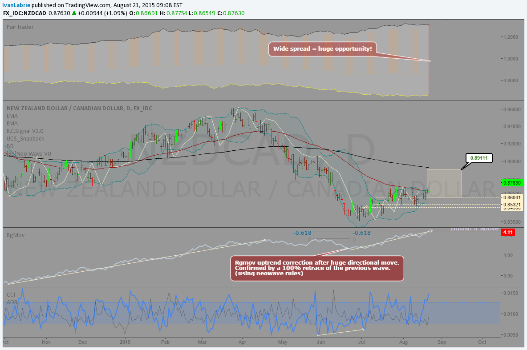Click the EMA label directly above R.E.Signal V2.0
Image resolution: width=527 pixels, height=350 pixels.
12,124
